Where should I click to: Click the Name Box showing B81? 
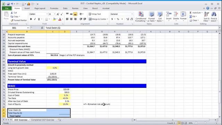pyautogui.click(x=14, y=28)
